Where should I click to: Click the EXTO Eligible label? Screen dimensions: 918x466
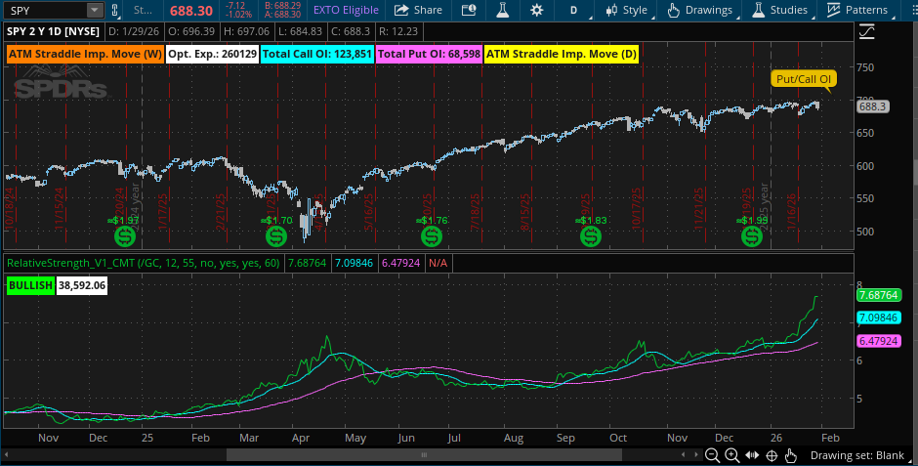point(346,10)
